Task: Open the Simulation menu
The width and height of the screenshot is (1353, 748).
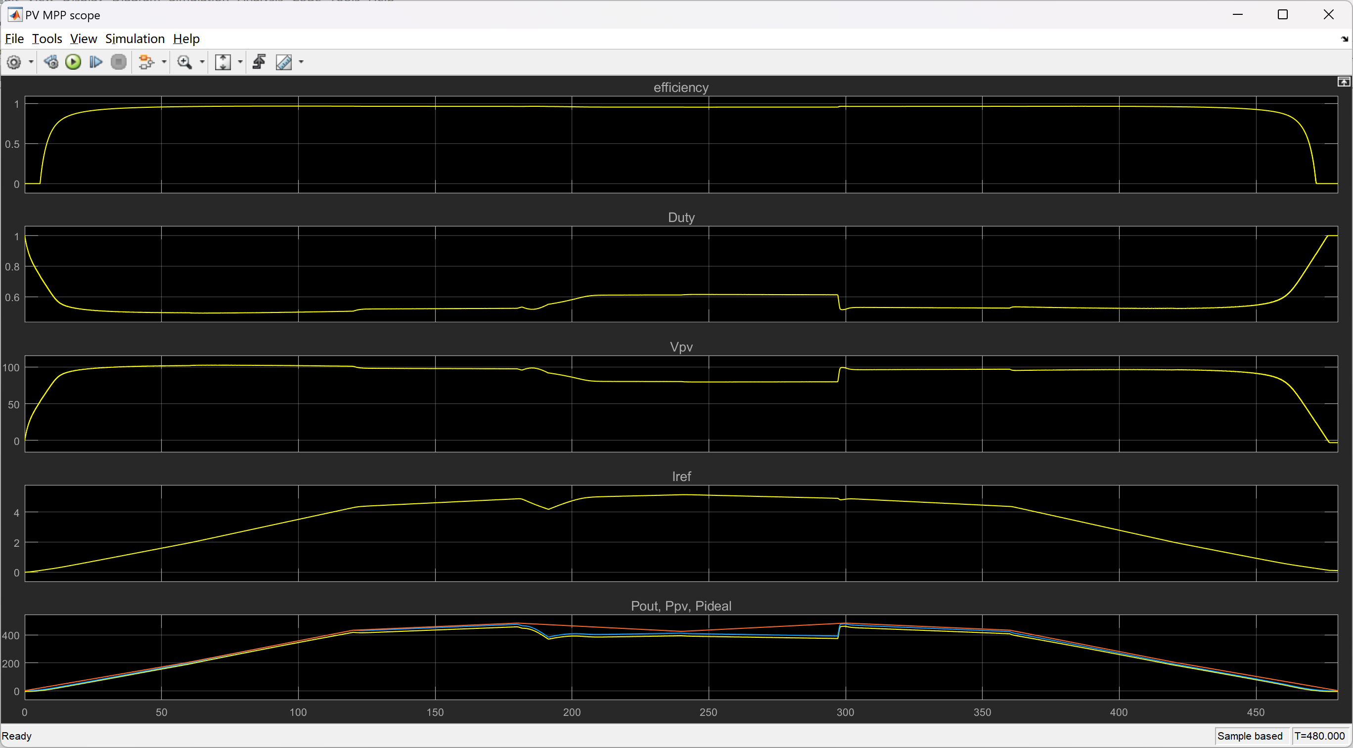Action: [x=135, y=39]
